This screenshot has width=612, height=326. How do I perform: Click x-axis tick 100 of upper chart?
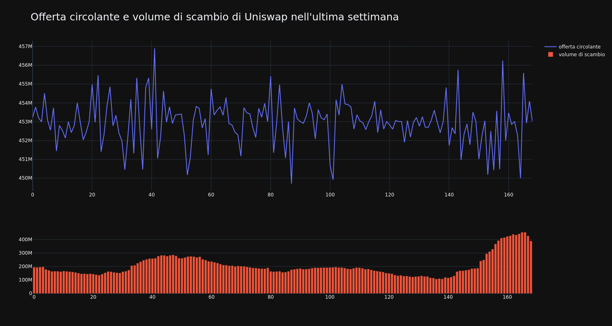pos(330,195)
